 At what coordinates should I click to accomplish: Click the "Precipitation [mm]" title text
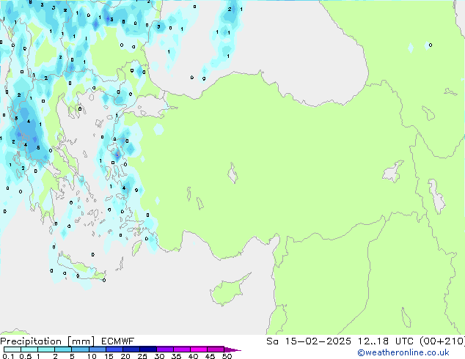click(x=47, y=341)
